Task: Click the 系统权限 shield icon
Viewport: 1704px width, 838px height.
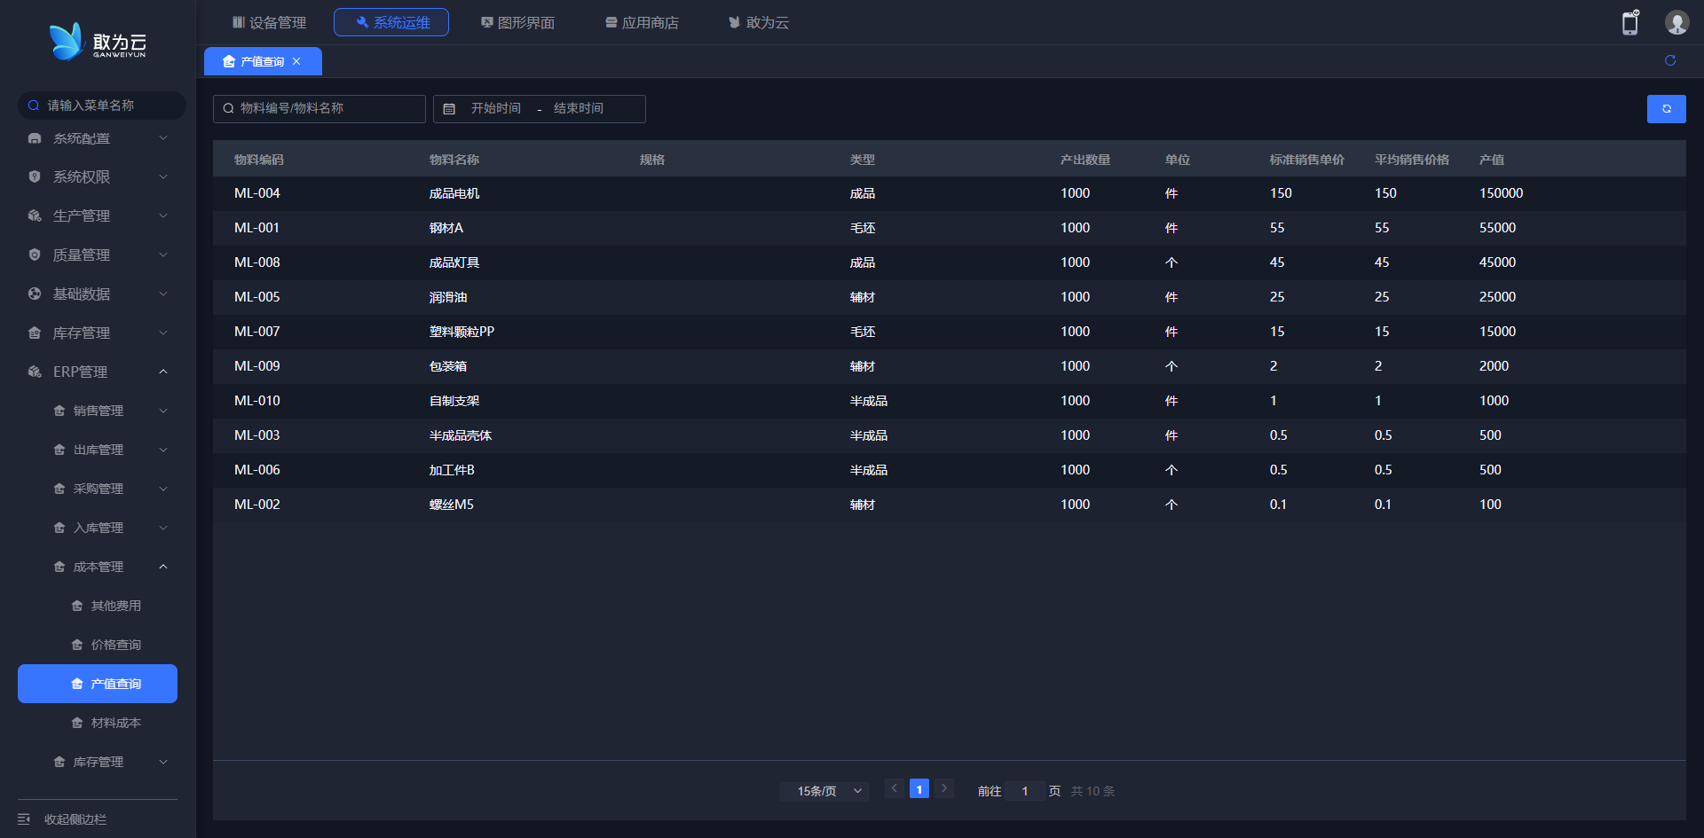Action: point(35,176)
